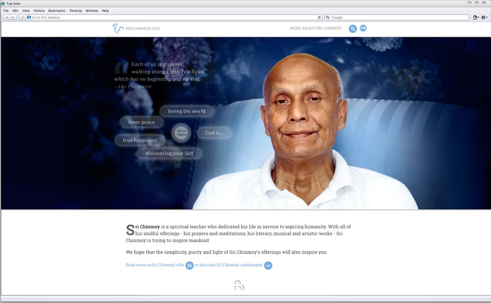Open the File menu
Screen dimensions: 491x303
click(x=6, y=11)
